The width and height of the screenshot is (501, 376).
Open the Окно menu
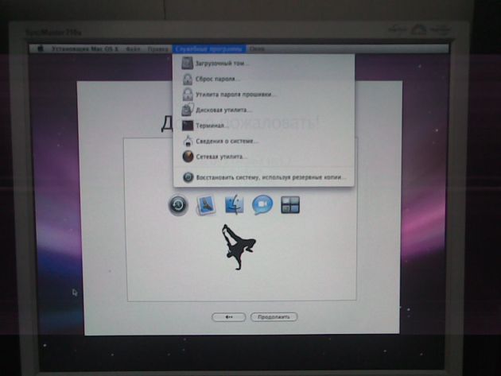point(257,48)
